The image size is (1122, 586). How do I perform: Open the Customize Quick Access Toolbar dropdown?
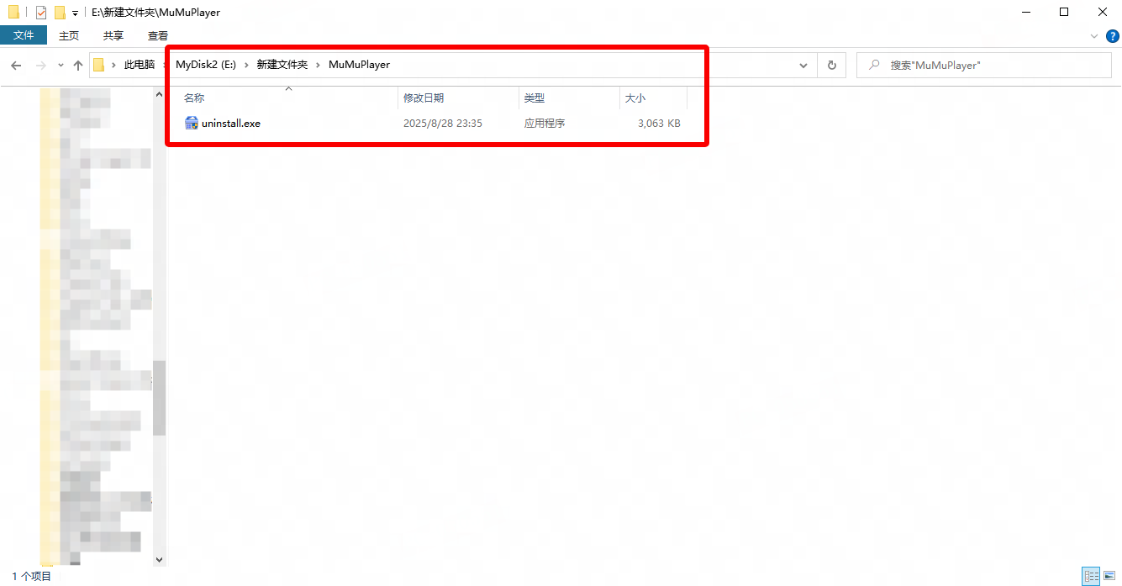(75, 13)
